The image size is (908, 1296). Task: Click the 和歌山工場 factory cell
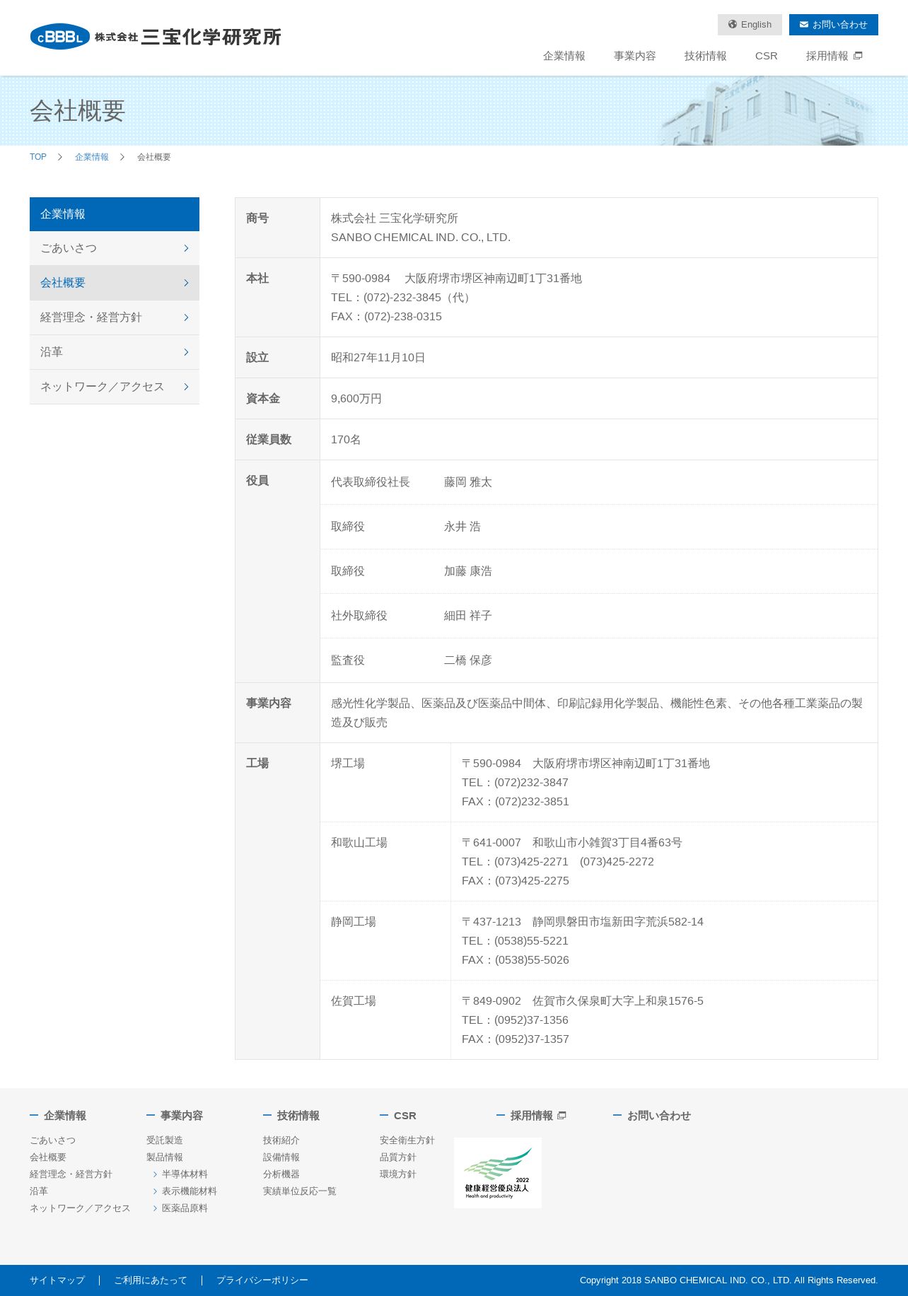(x=385, y=862)
